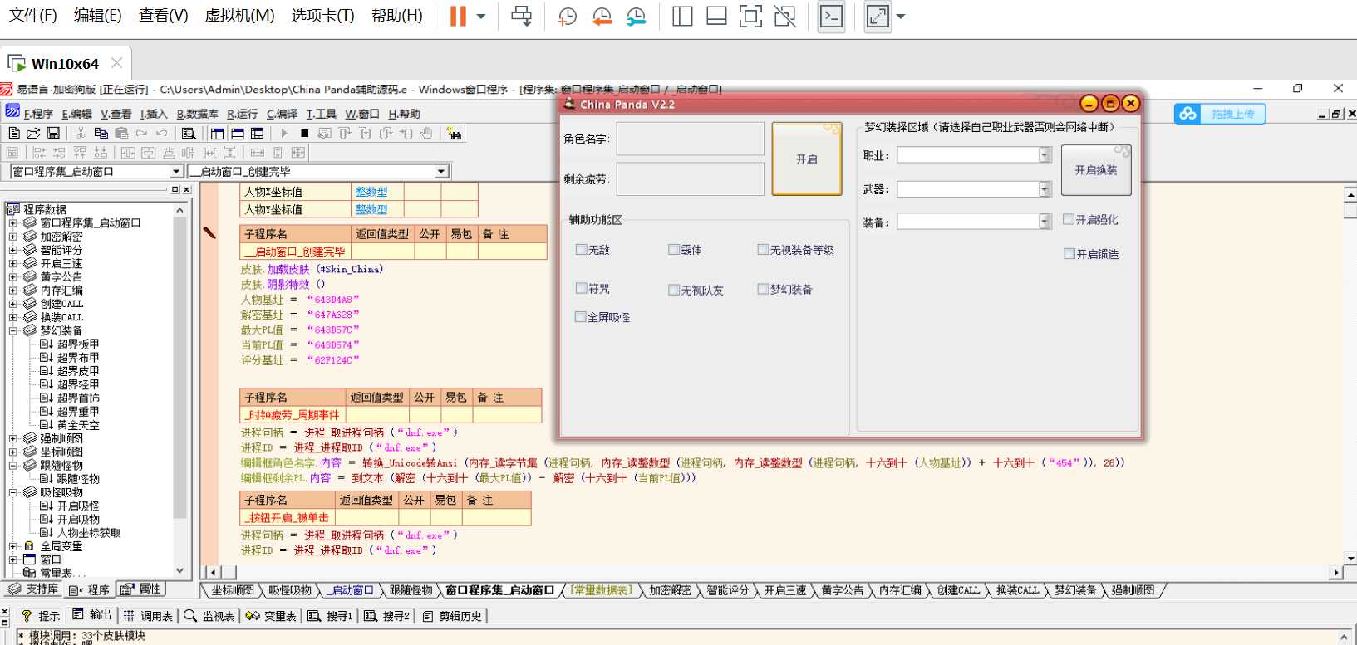
Task: Click the 开启 button
Action: [x=807, y=159]
